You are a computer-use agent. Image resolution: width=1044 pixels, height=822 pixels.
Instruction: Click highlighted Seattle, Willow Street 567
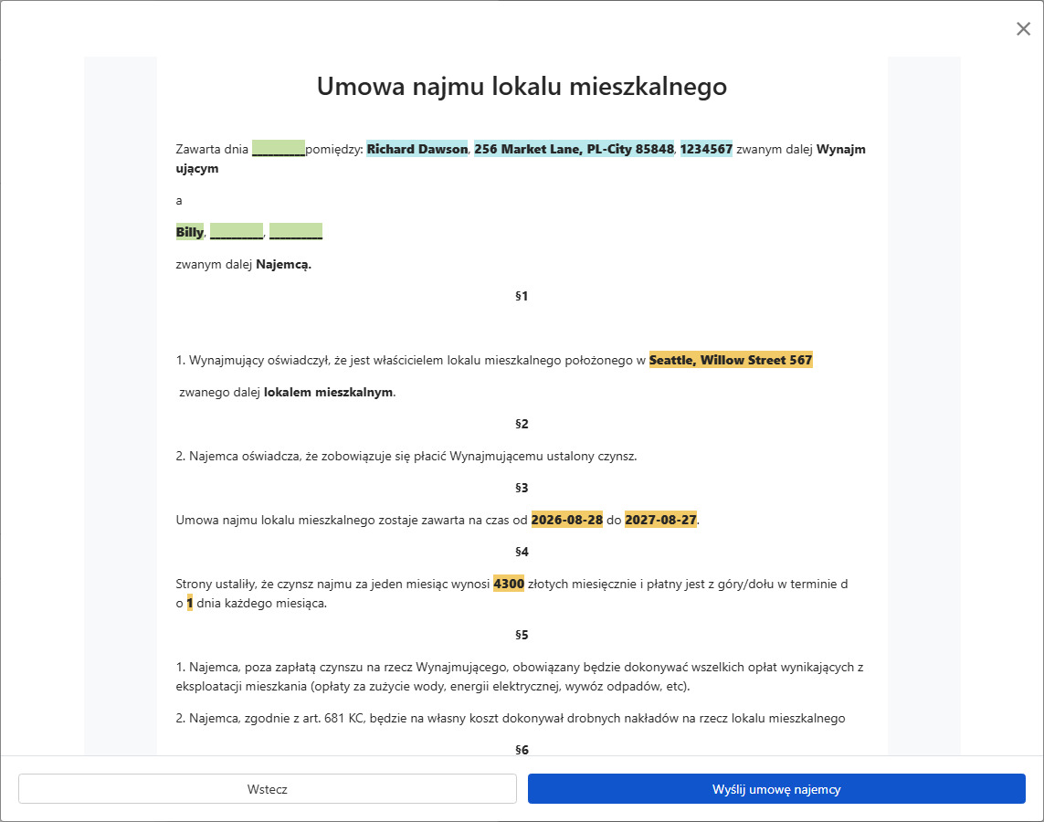coord(731,360)
